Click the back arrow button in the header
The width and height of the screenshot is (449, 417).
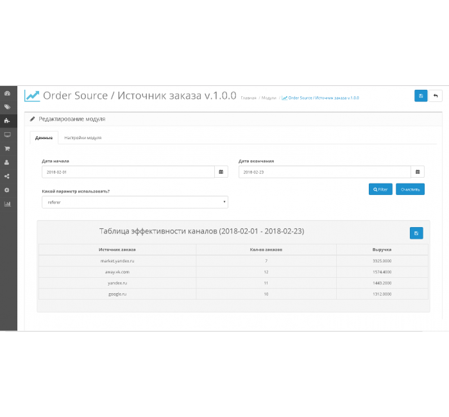pyautogui.click(x=436, y=96)
